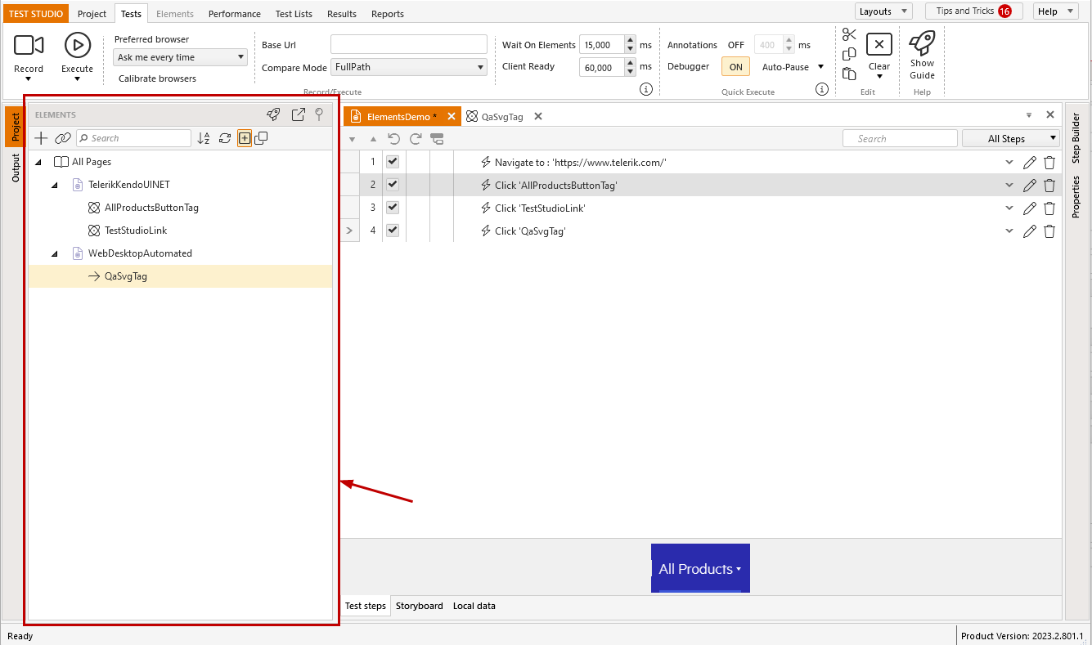Click the undo arrow in test steps toolbar
Viewport: 1092px width, 645px height.
(394, 139)
